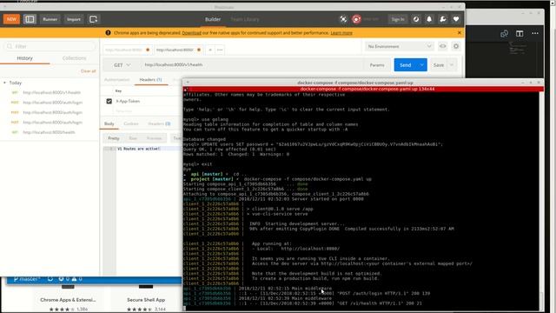Image resolution: width=556 pixels, height=313 pixels.
Task: Click the Interceptor satellite icon
Action: pos(343,19)
